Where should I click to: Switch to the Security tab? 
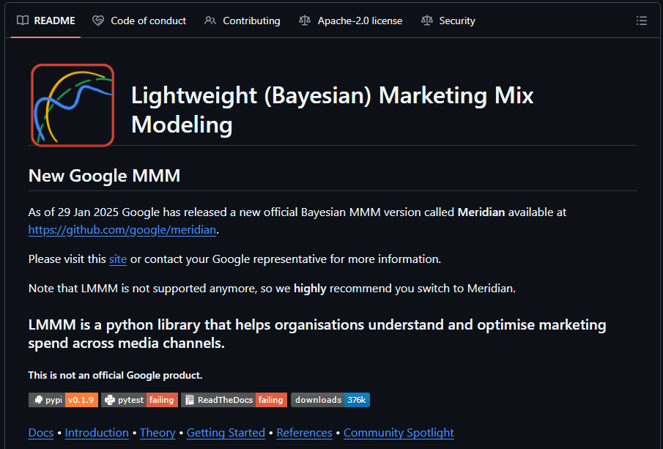448,21
